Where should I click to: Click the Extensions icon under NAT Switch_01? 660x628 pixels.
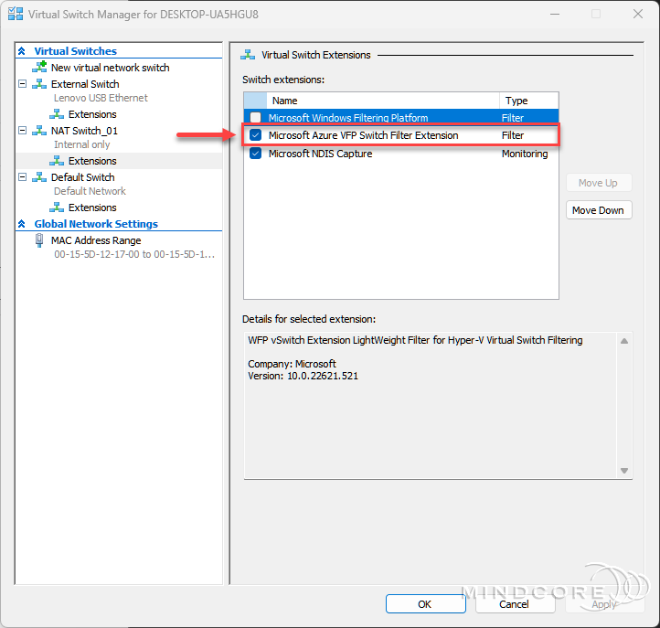pyautogui.click(x=57, y=161)
